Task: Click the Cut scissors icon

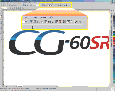Action: pyautogui.click(x=10, y=5)
